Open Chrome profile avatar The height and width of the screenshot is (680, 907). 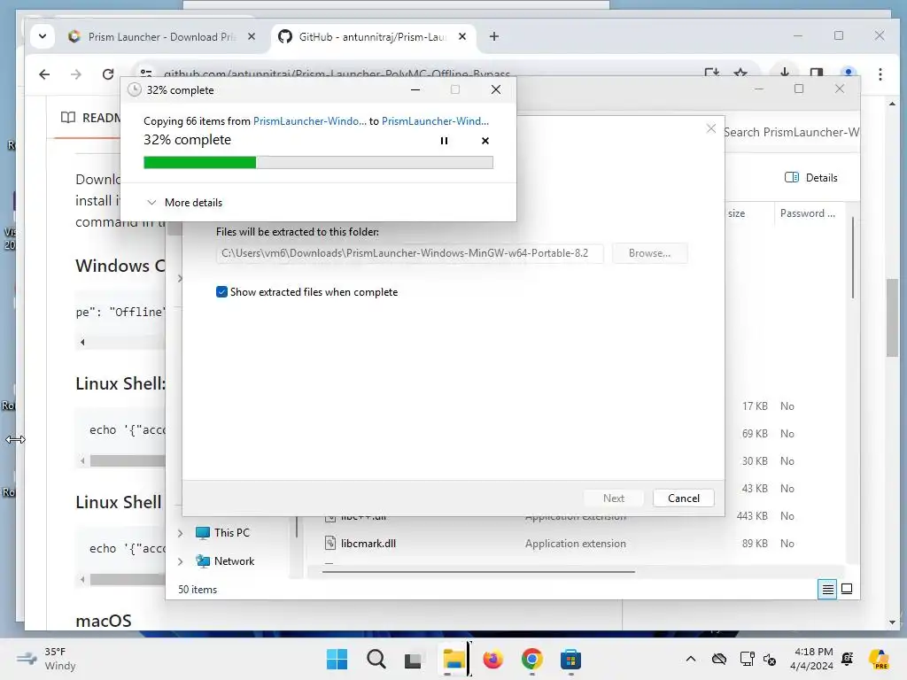point(848,73)
